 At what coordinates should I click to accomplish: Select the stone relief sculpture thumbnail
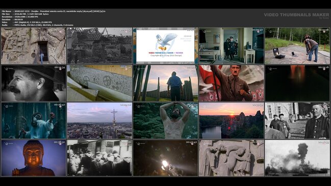(x=232, y=158)
